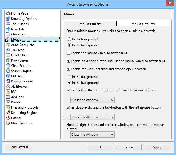Select middle-click 'In the foreground' radio
This screenshot has width=176, height=155.
(x=69, y=39)
